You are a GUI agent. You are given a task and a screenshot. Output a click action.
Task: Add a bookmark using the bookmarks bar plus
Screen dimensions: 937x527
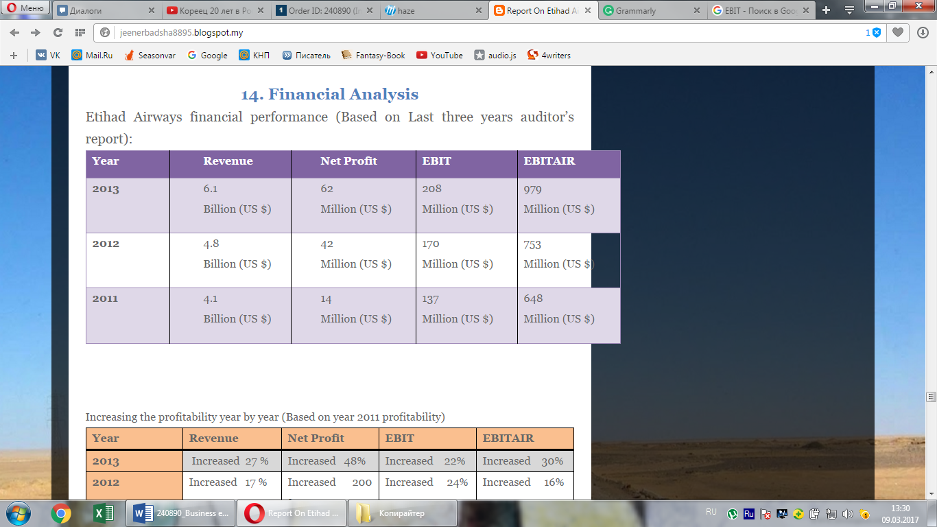(x=13, y=56)
